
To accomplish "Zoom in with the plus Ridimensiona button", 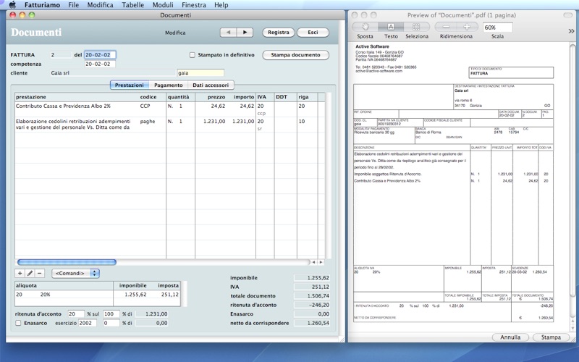I will (467, 27).
